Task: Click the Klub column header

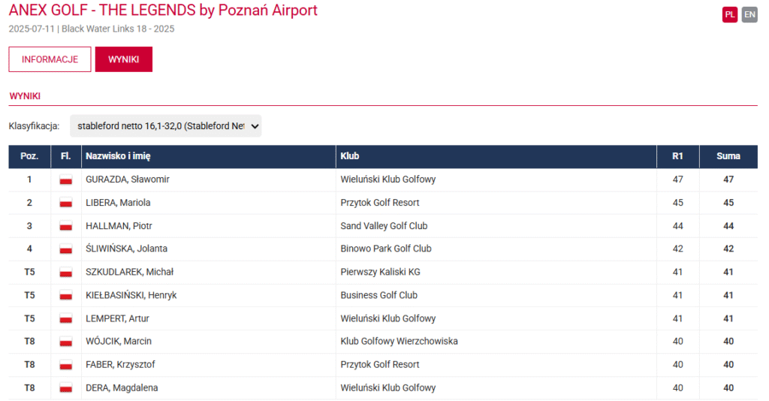Action: pyautogui.click(x=350, y=156)
